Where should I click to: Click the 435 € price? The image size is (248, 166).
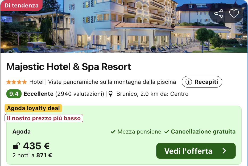tap(36, 146)
